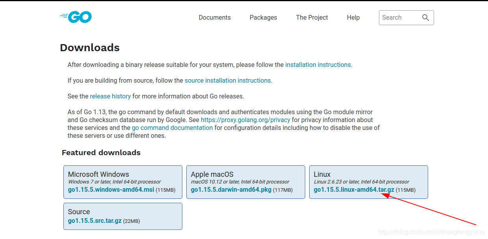The height and width of the screenshot is (239, 488).
Task: Open The Project menu item
Action: pos(312,17)
